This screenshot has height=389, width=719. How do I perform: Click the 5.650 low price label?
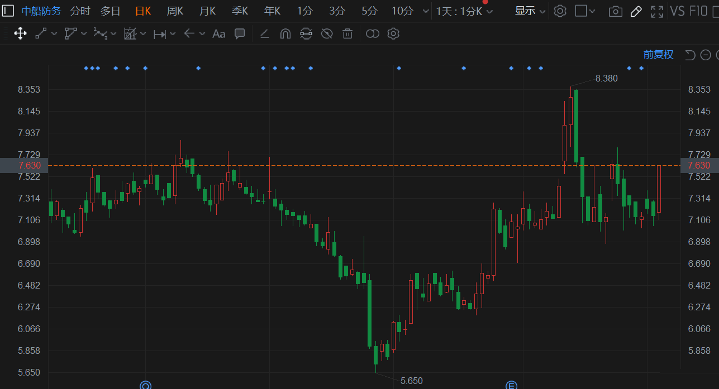pos(412,381)
